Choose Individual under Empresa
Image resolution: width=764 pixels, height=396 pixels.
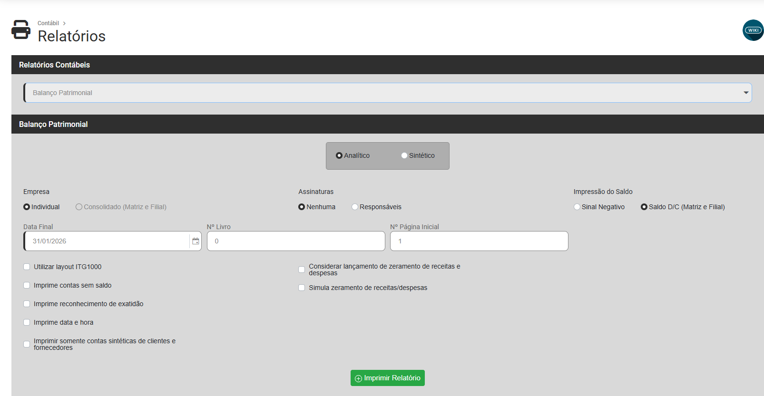27,207
